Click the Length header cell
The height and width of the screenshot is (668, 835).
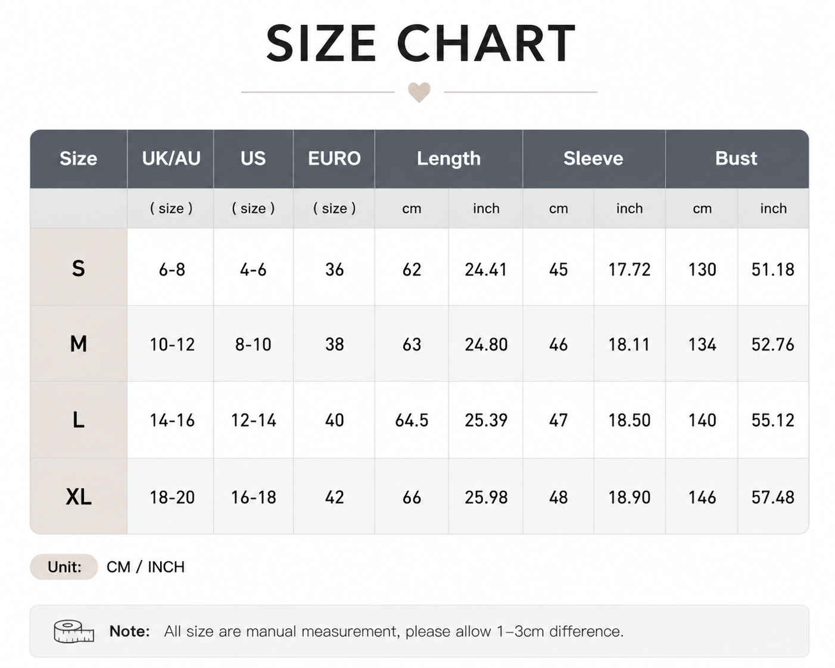point(448,158)
